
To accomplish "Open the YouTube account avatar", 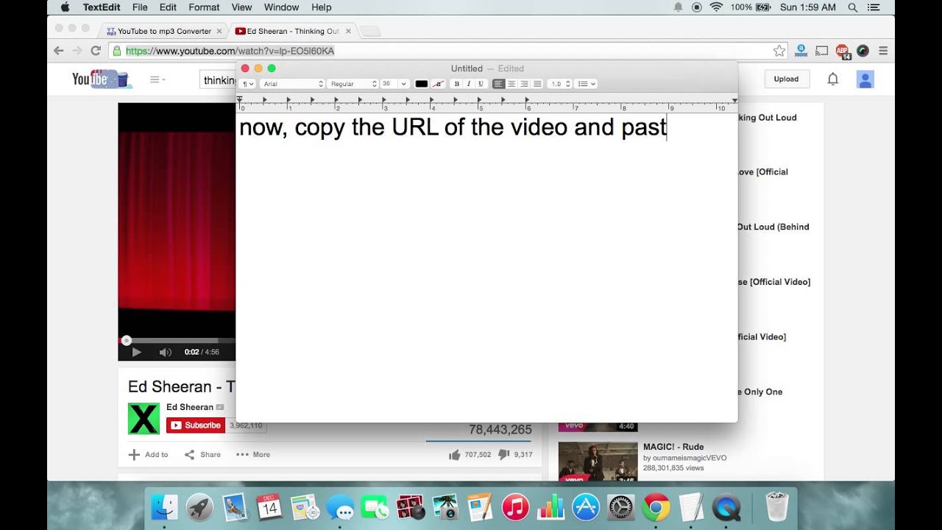I will click(865, 79).
